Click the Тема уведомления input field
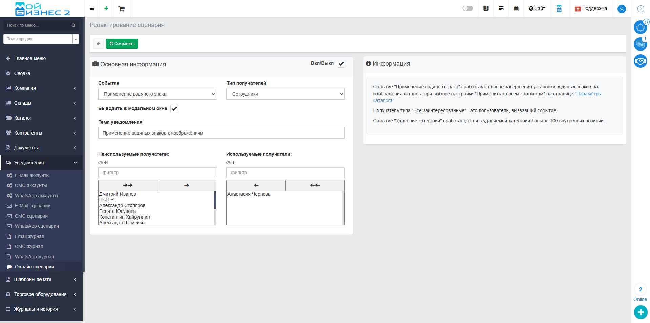 pos(221,133)
